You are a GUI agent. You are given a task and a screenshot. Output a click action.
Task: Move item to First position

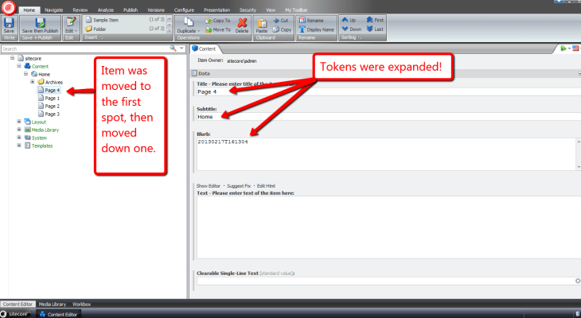pyautogui.click(x=375, y=20)
